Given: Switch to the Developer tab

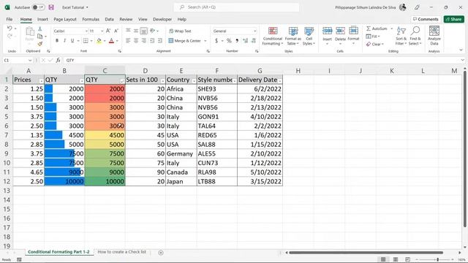Looking at the screenshot, I should (162, 19).
